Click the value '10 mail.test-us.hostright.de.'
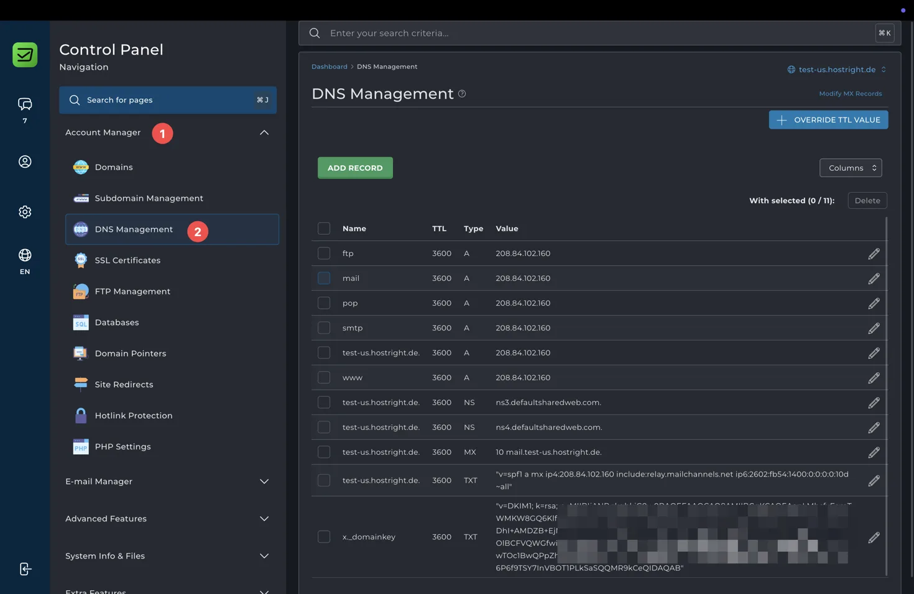Image resolution: width=914 pixels, height=594 pixels. tap(548, 452)
